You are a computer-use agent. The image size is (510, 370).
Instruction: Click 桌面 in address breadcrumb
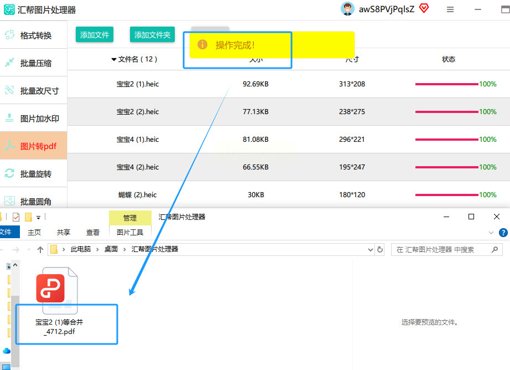tap(111, 249)
